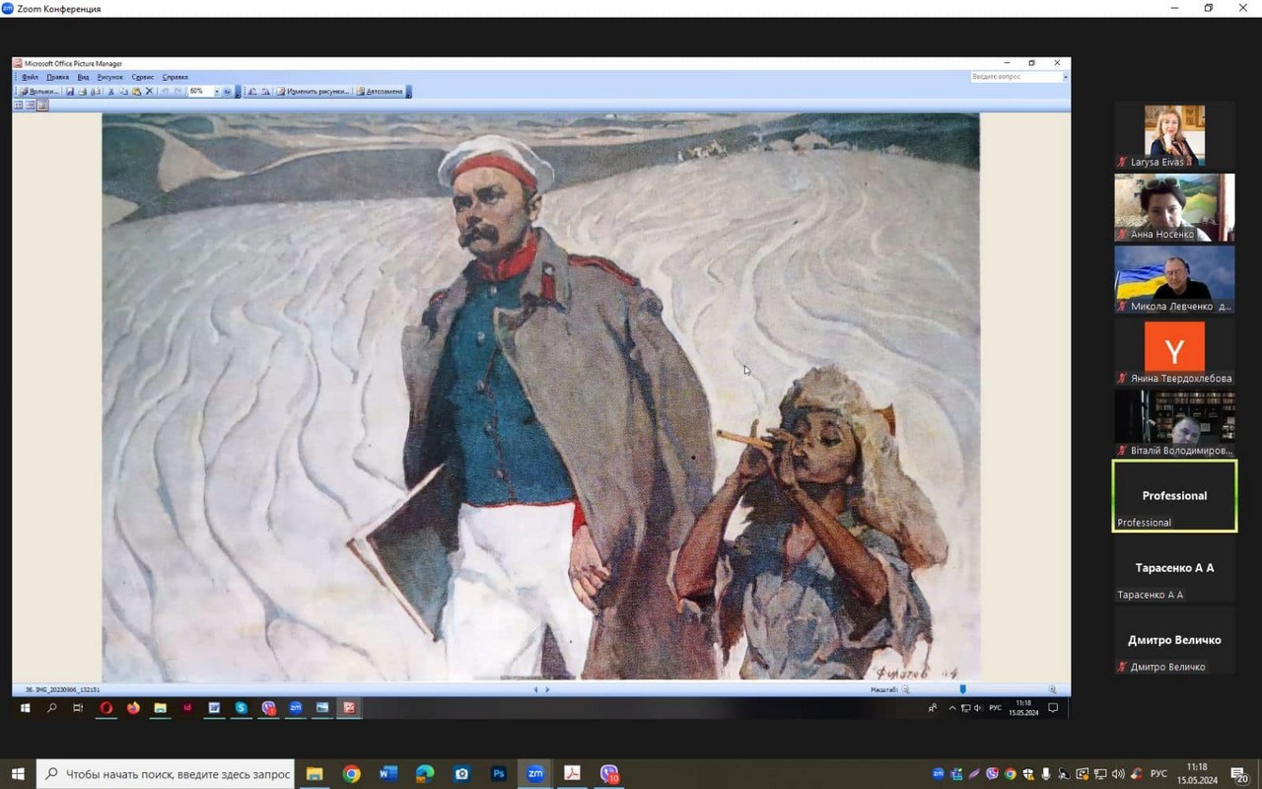Go to previous picture using left arrow
This screenshot has height=789, width=1262.
point(535,689)
